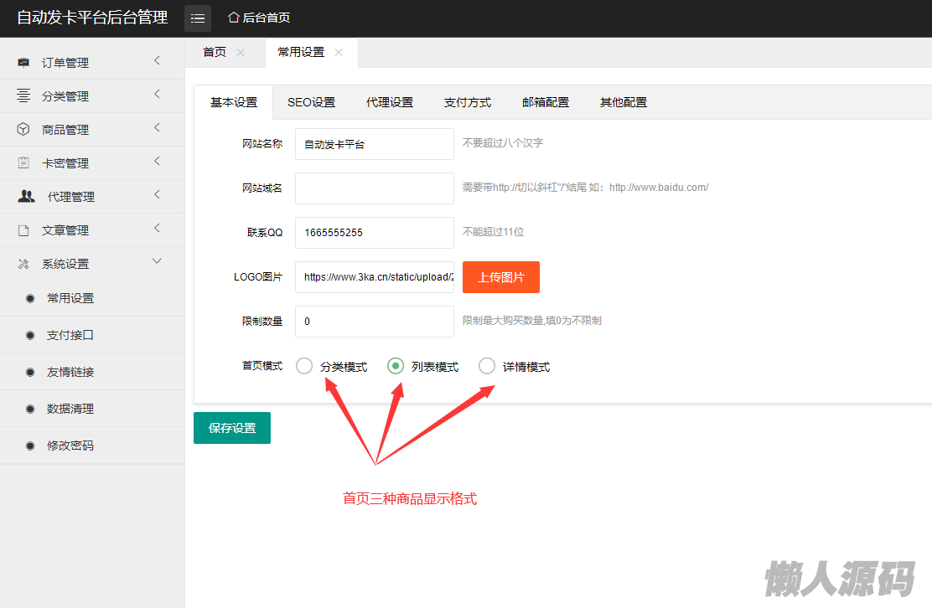Click the 订单管理 sidebar icon

click(x=23, y=63)
